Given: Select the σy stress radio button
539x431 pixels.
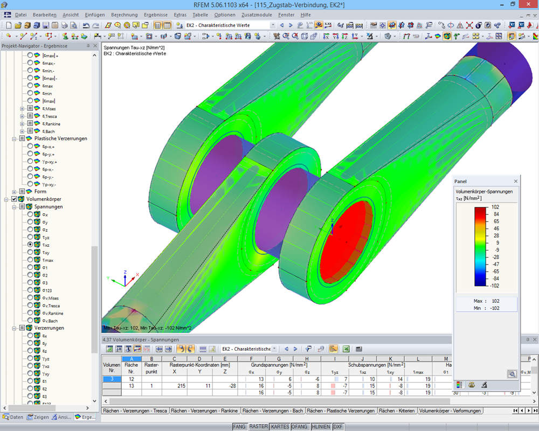Looking at the screenshot, I should (x=30, y=221).
